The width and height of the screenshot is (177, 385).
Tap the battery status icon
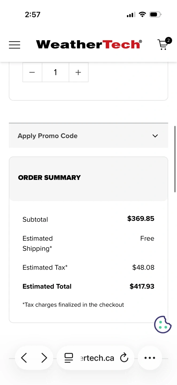(155, 14)
